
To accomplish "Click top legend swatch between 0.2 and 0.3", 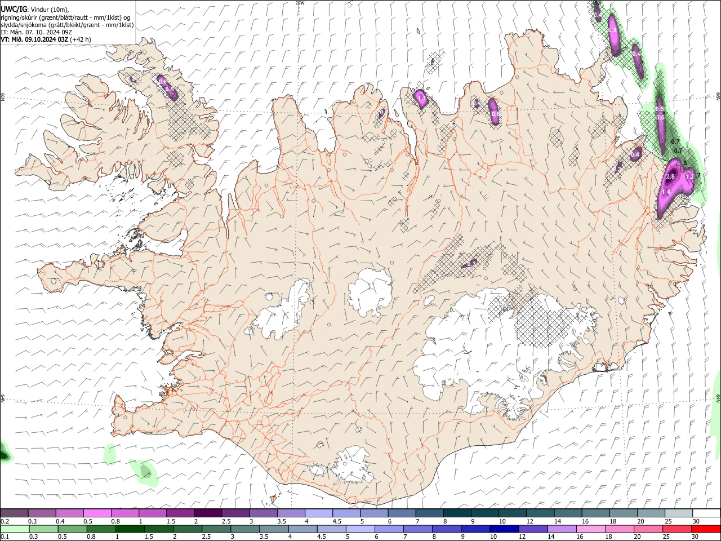I will (x=14, y=513).
